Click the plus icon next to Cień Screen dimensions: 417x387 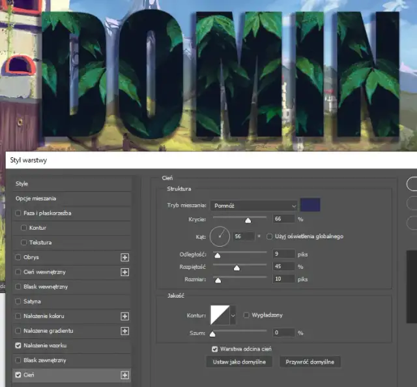(x=125, y=375)
